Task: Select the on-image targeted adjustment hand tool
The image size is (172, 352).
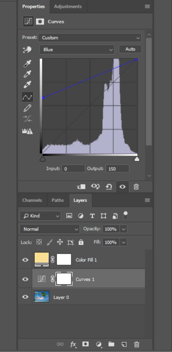Action: 27,50
